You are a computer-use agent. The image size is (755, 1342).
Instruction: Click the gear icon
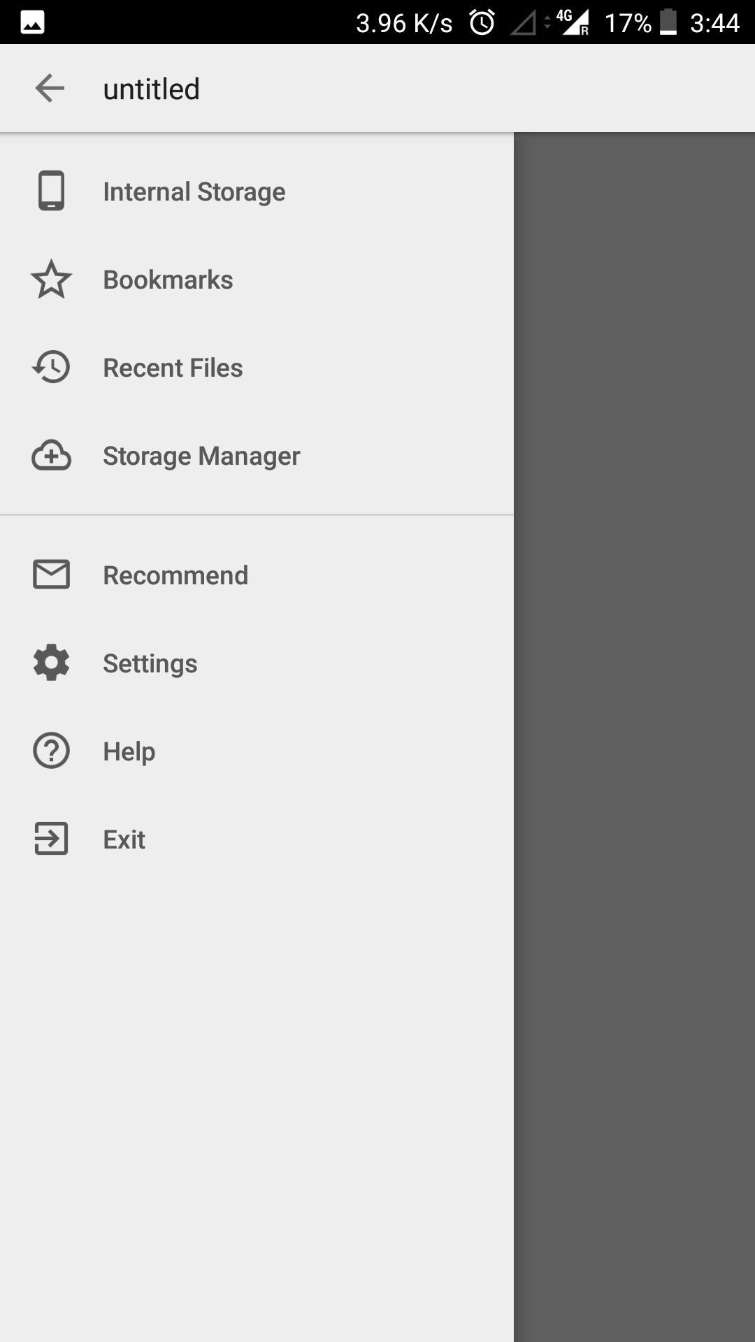51,663
